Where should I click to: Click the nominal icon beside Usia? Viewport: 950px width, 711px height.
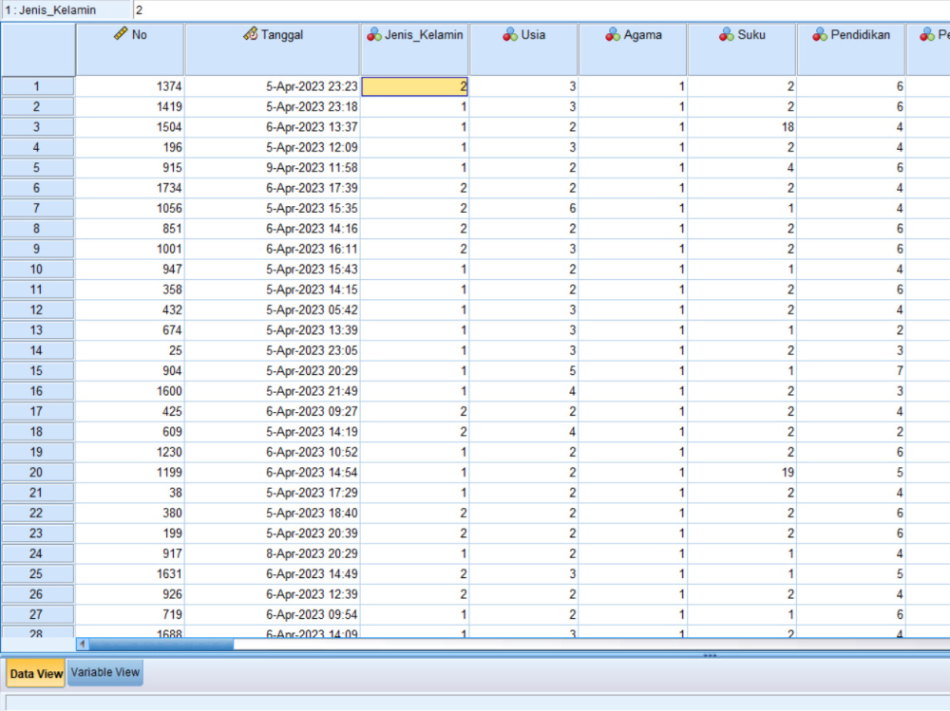point(510,34)
